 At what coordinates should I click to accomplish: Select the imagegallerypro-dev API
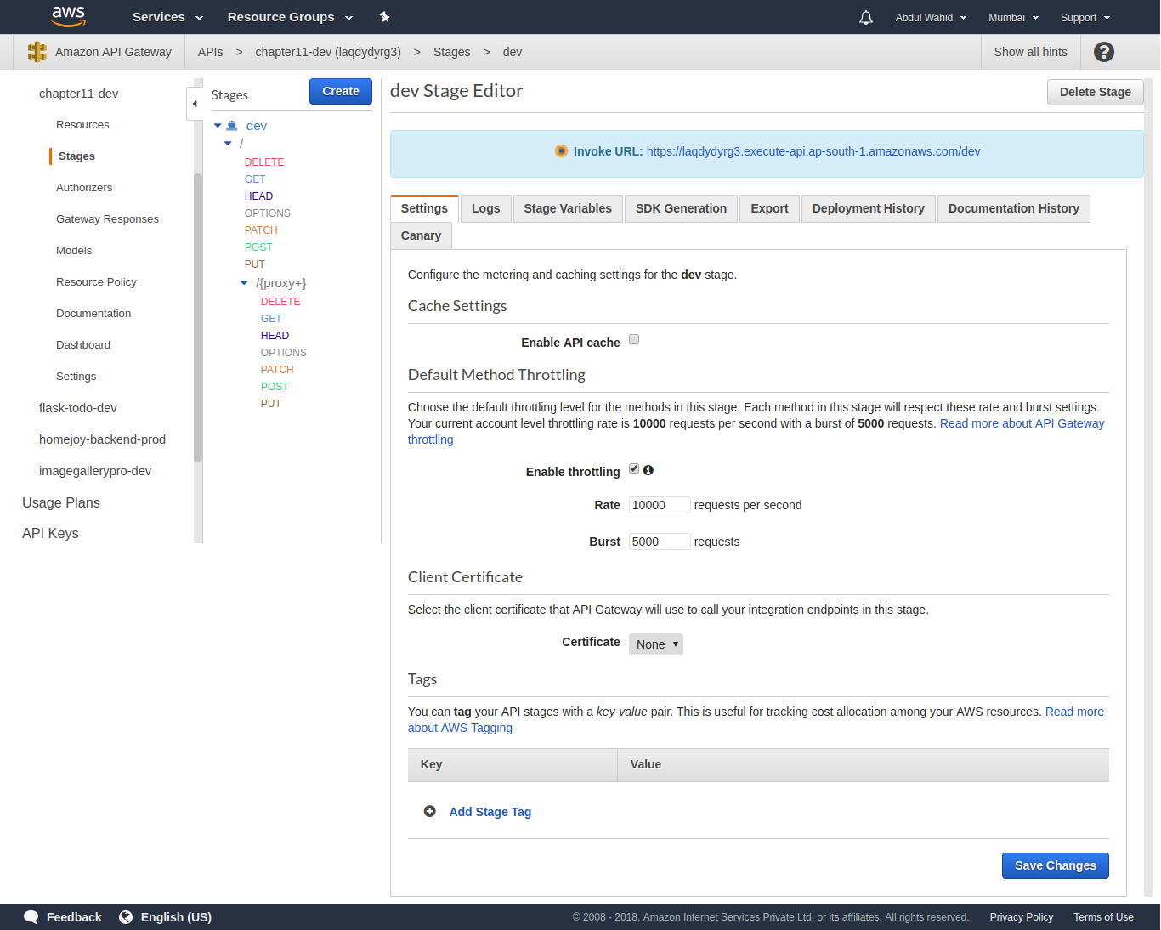tap(95, 471)
